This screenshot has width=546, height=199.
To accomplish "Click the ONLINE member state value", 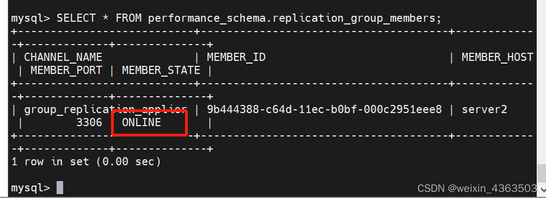I will (142, 122).
